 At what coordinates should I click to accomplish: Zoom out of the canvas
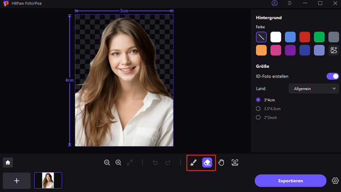107,163
